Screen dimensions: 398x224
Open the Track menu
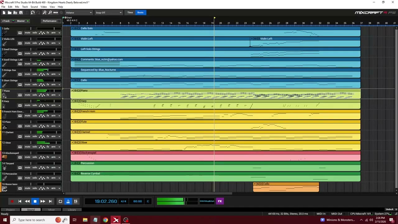[25, 7]
